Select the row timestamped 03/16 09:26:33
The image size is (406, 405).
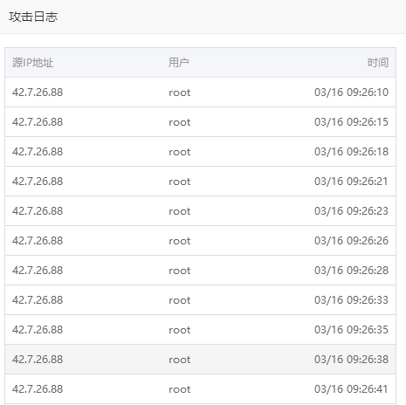pyautogui.click(x=200, y=300)
